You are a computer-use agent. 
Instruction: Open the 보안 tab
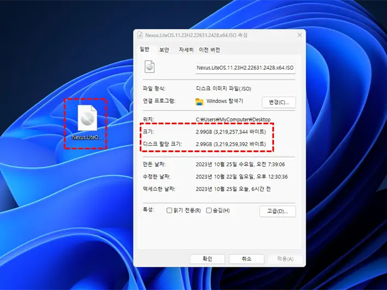pyautogui.click(x=164, y=50)
